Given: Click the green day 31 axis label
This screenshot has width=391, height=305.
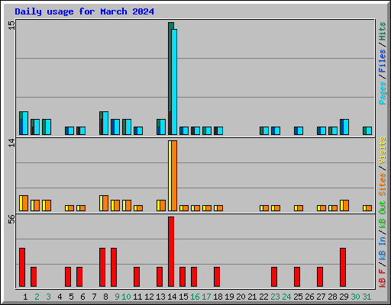Looking at the screenshot, I should pyautogui.click(x=367, y=297).
